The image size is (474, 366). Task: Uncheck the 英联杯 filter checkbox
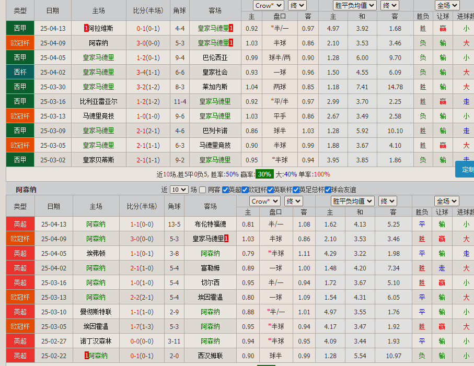271,190
